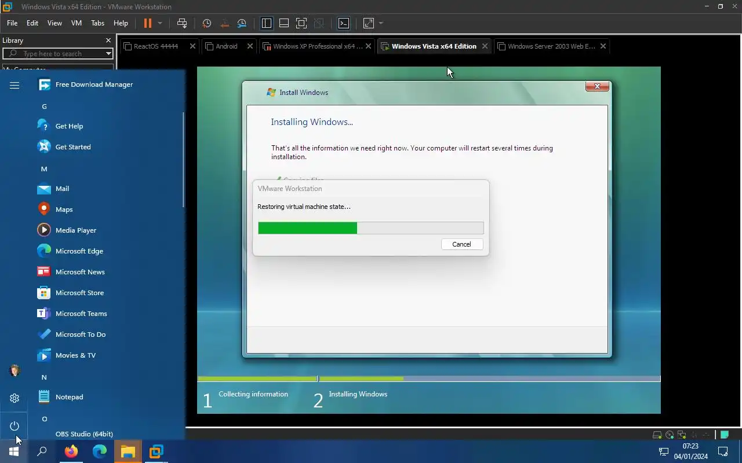Open the Library search dropdown arrow
Viewport: 742px width, 463px height.
(108, 53)
